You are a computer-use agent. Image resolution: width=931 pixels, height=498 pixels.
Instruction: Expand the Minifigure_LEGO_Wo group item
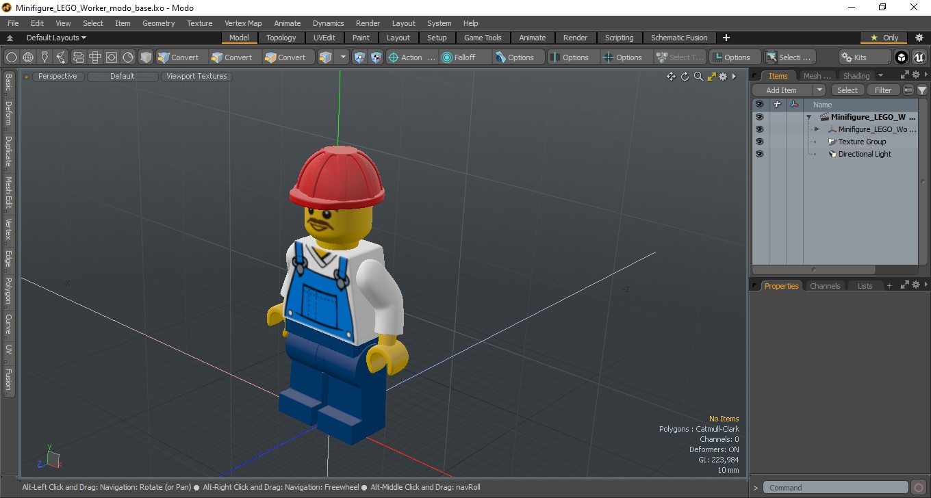point(817,129)
